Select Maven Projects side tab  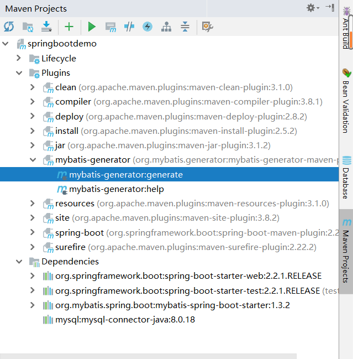tap(346, 251)
